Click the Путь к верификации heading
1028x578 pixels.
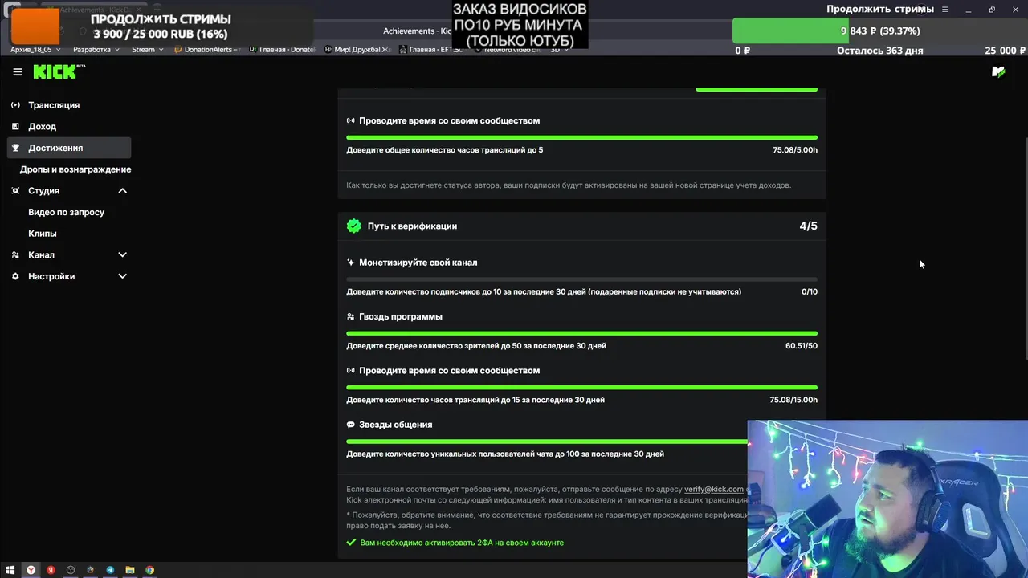click(x=412, y=226)
